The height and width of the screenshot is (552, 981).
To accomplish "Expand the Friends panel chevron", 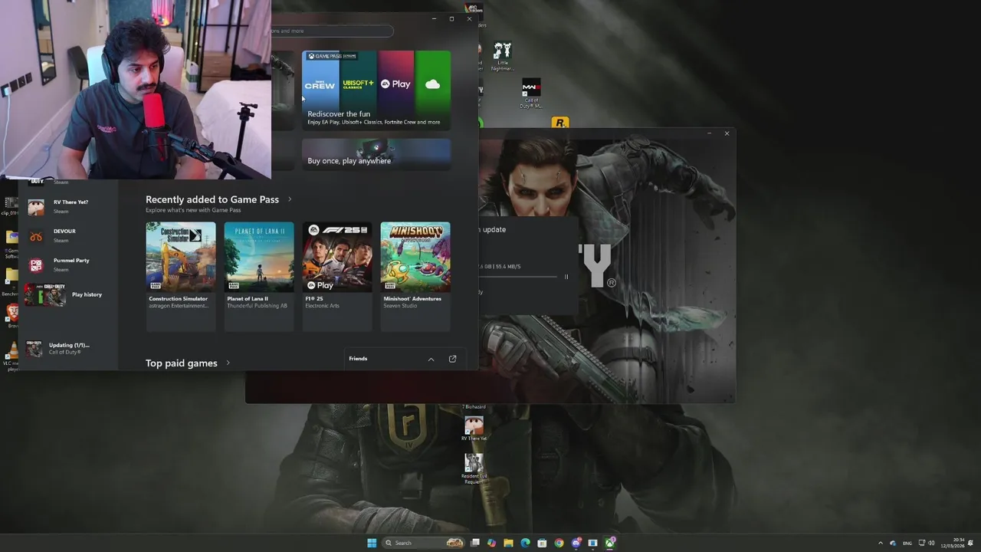I will (x=431, y=359).
